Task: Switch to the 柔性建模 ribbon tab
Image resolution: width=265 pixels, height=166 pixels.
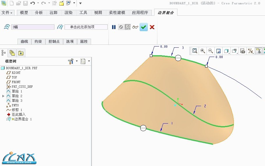Action: tap(117, 13)
